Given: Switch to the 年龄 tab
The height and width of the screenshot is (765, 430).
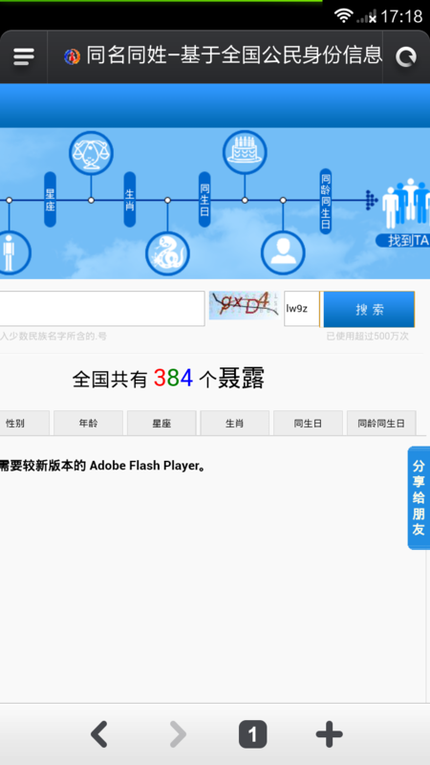Looking at the screenshot, I should (x=88, y=423).
